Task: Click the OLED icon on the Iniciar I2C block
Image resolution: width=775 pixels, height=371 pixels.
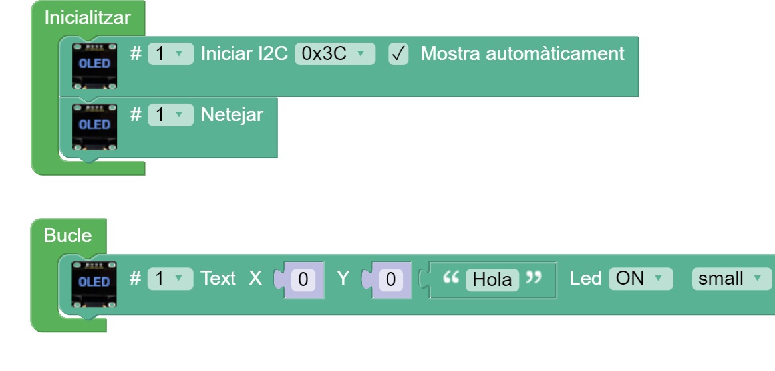Action: click(94, 66)
